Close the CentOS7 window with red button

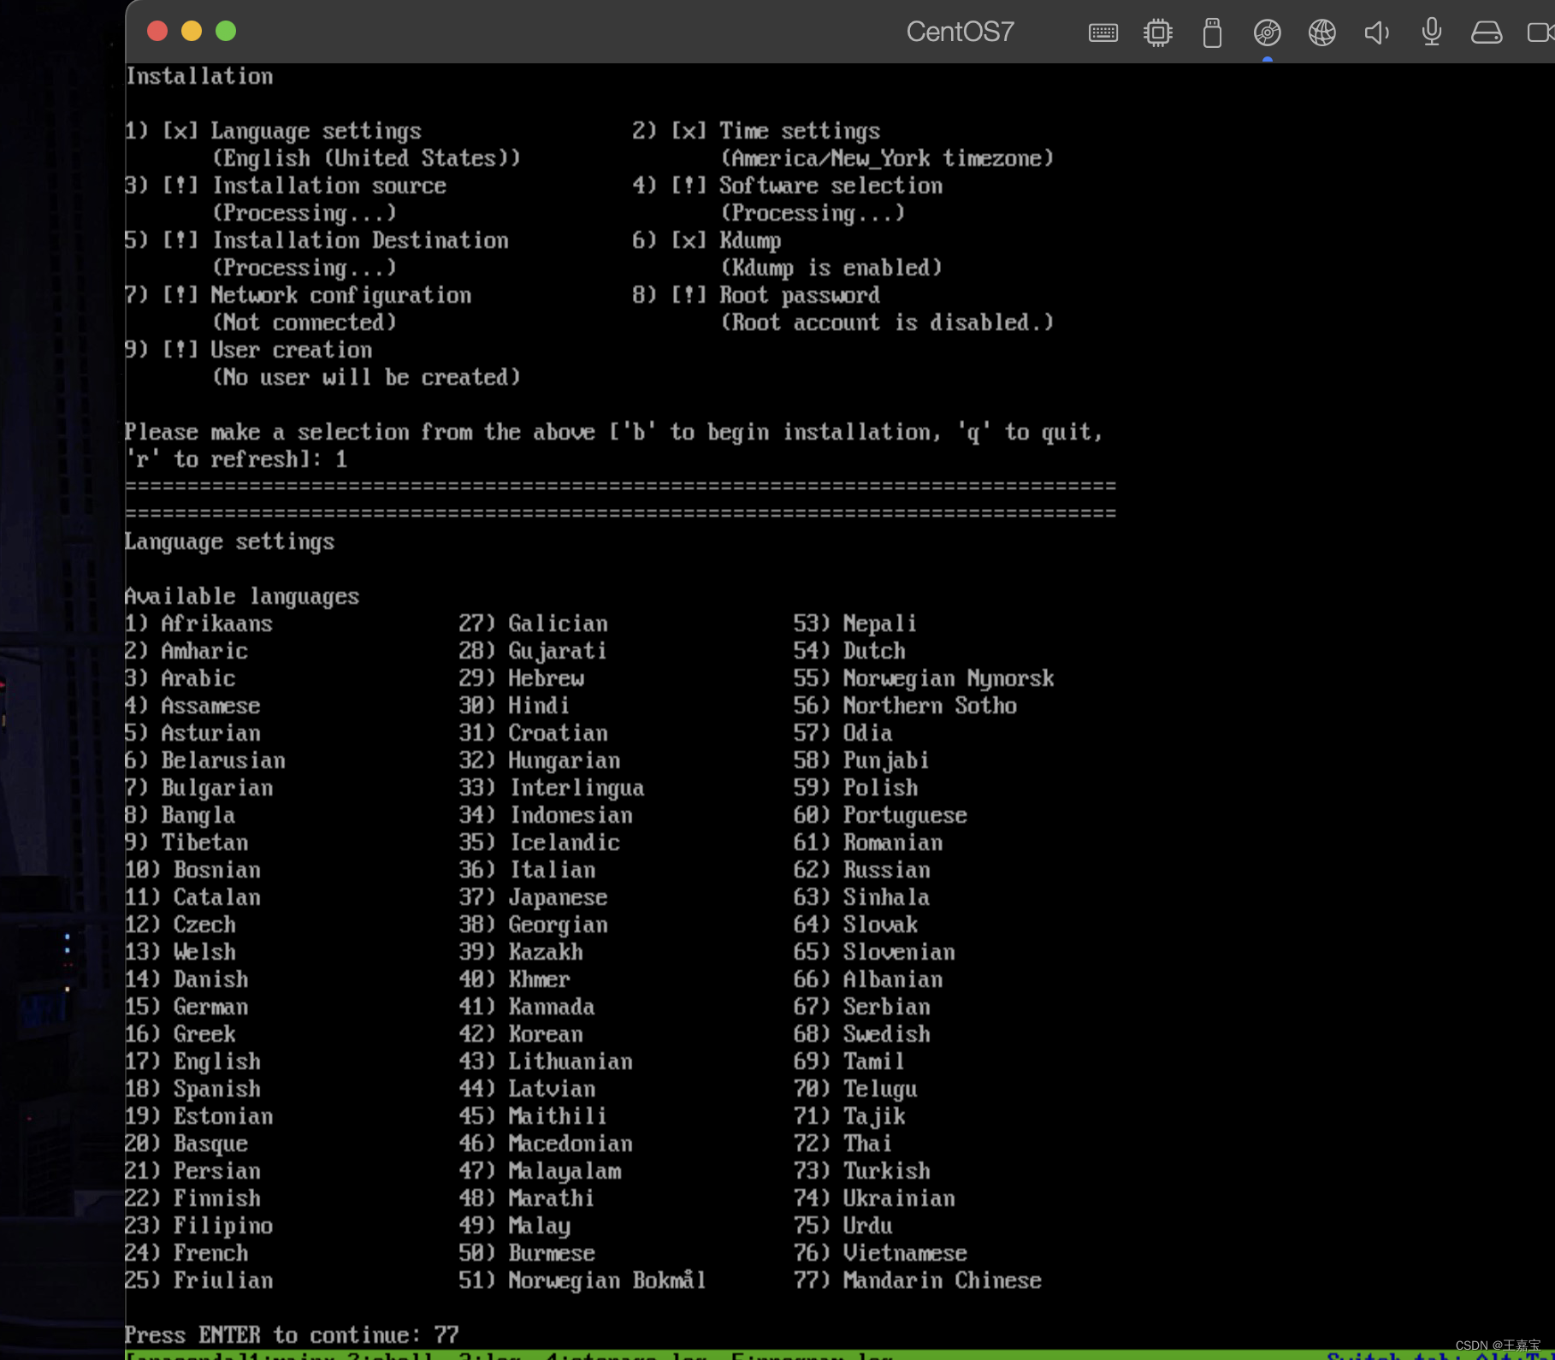(157, 32)
